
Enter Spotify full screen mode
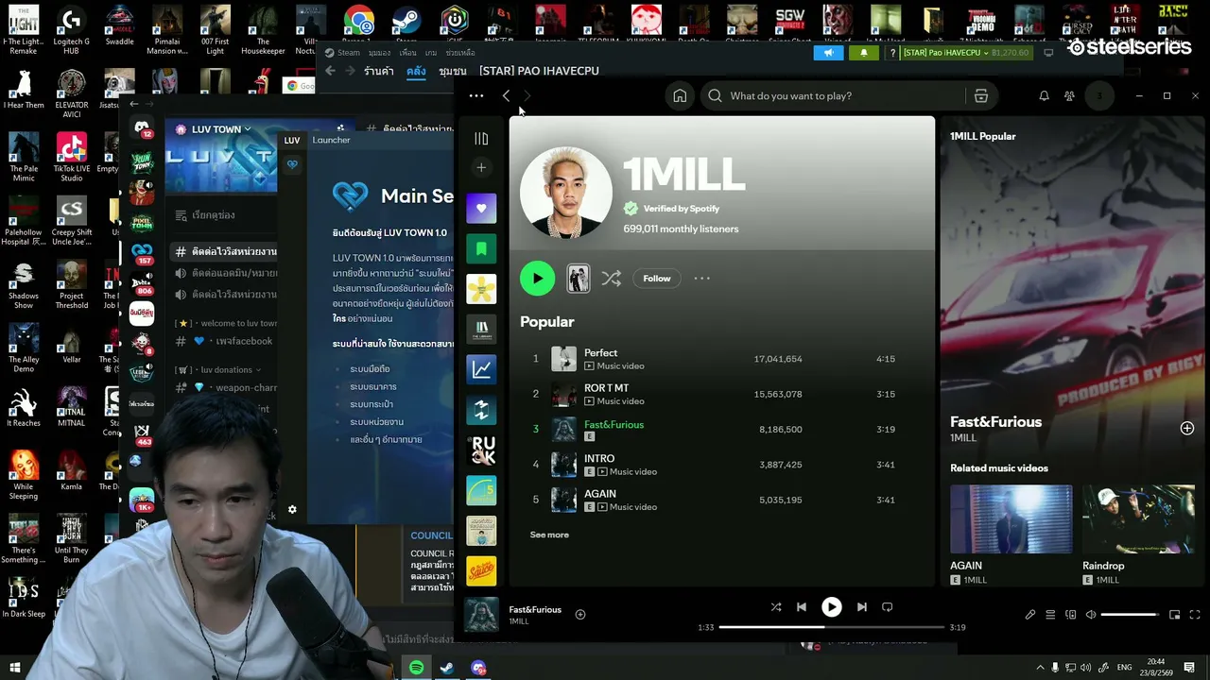coord(1195,615)
